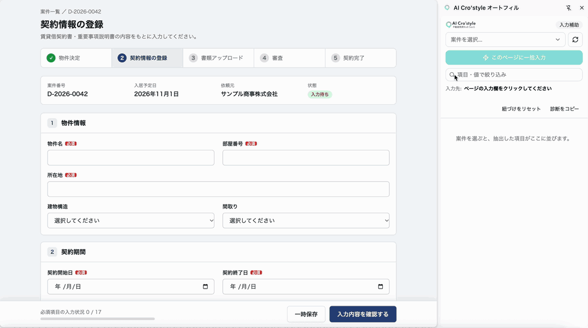Click the 部屋番号 input field

(x=306, y=158)
